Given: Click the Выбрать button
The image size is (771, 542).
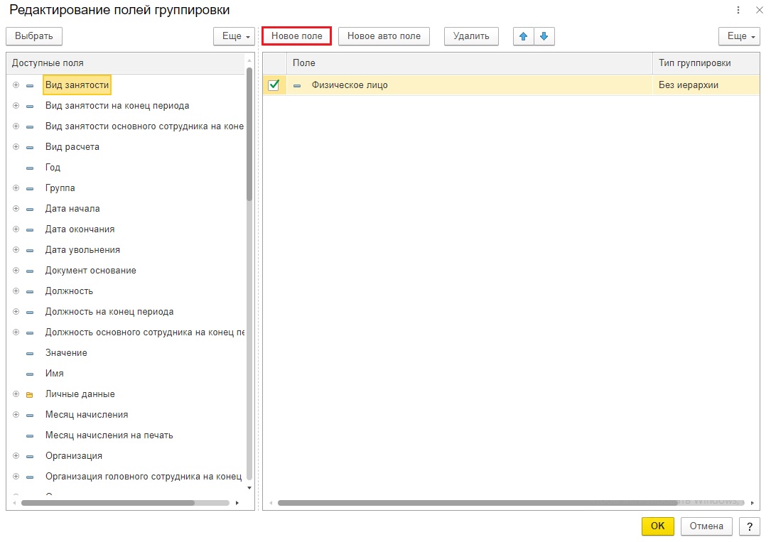Looking at the screenshot, I should click(34, 36).
